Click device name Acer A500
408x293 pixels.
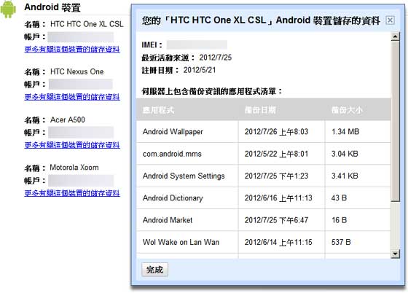(67, 120)
